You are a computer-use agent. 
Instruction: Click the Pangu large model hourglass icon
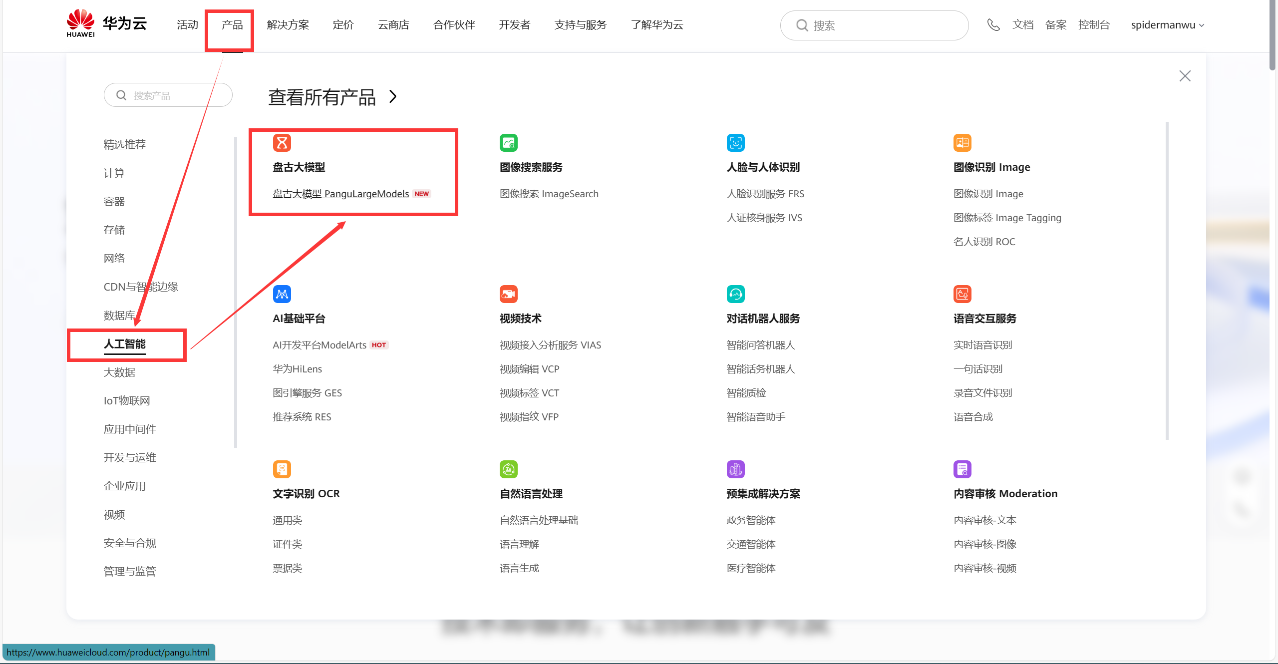click(282, 143)
